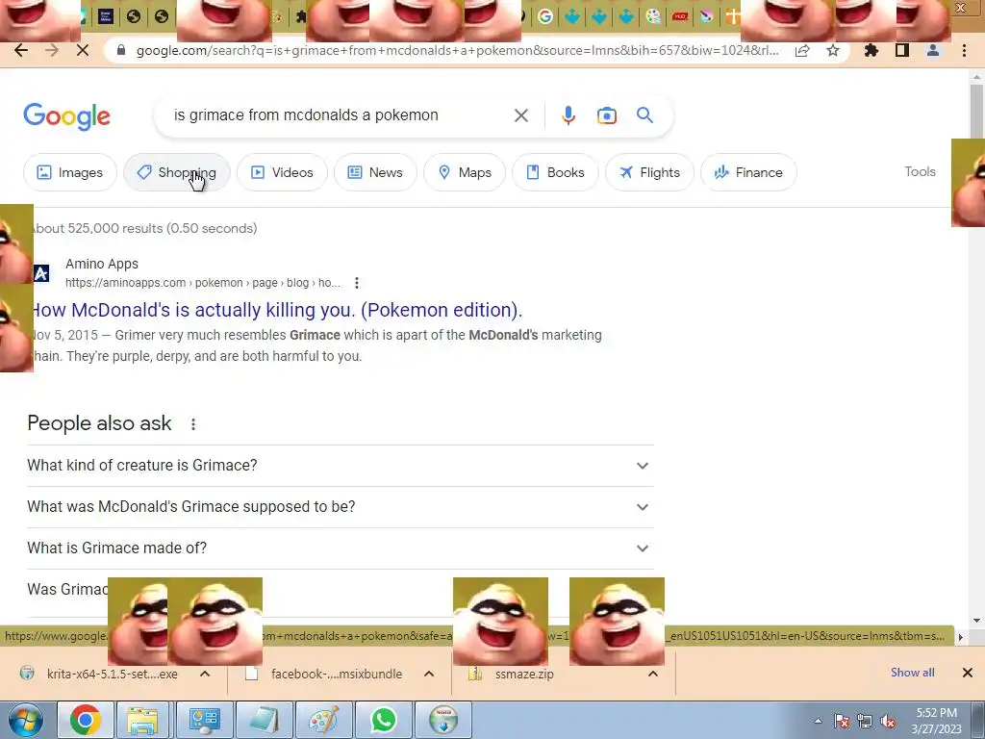985x739 pixels.
Task: Switch to the tab with the red HUD favicon
Action: [680, 17]
